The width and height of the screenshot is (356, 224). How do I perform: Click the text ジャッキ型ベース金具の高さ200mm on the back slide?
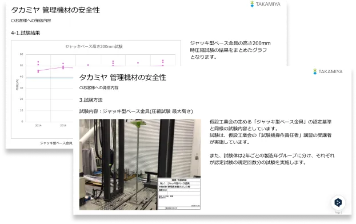(x=230, y=43)
